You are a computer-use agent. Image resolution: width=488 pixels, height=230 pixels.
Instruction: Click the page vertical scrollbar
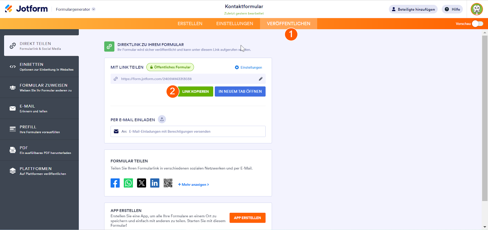tap(485, 118)
